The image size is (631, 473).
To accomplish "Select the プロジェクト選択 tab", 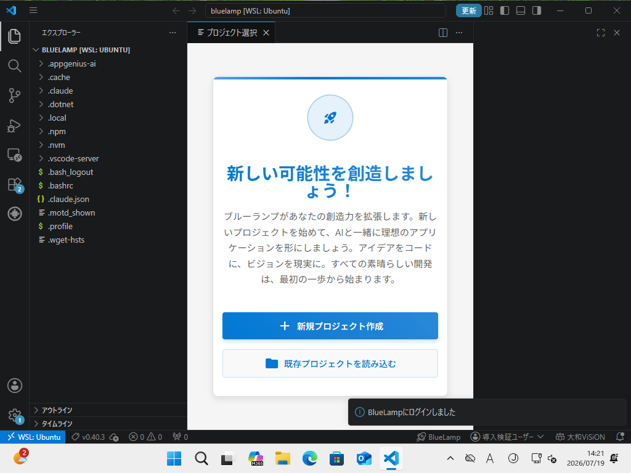I will tap(231, 33).
